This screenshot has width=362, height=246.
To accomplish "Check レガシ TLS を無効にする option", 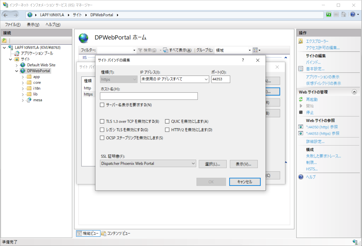I will (x=102, y=130).
